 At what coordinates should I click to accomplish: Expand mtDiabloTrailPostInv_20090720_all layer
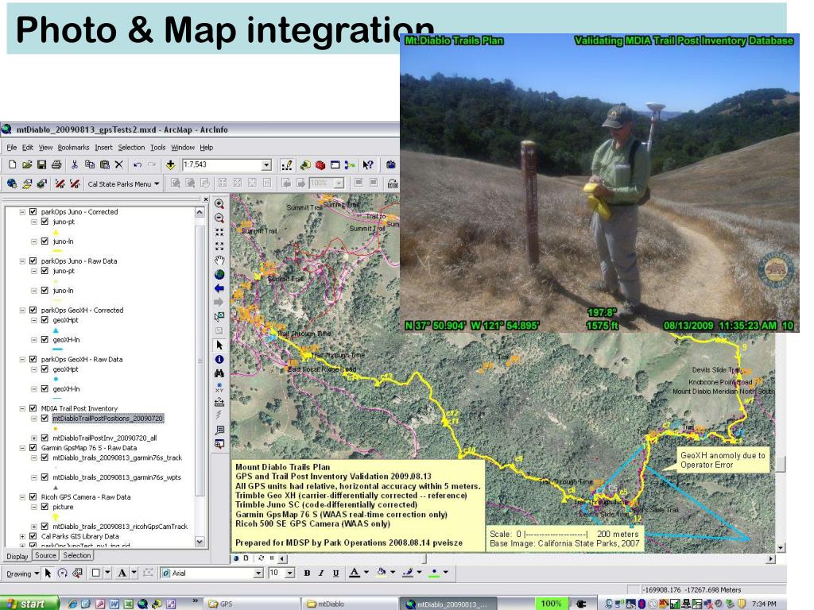click(x=33, y=438)
